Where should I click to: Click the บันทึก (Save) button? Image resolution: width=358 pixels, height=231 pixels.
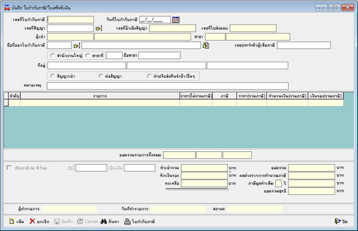(64, 221)
